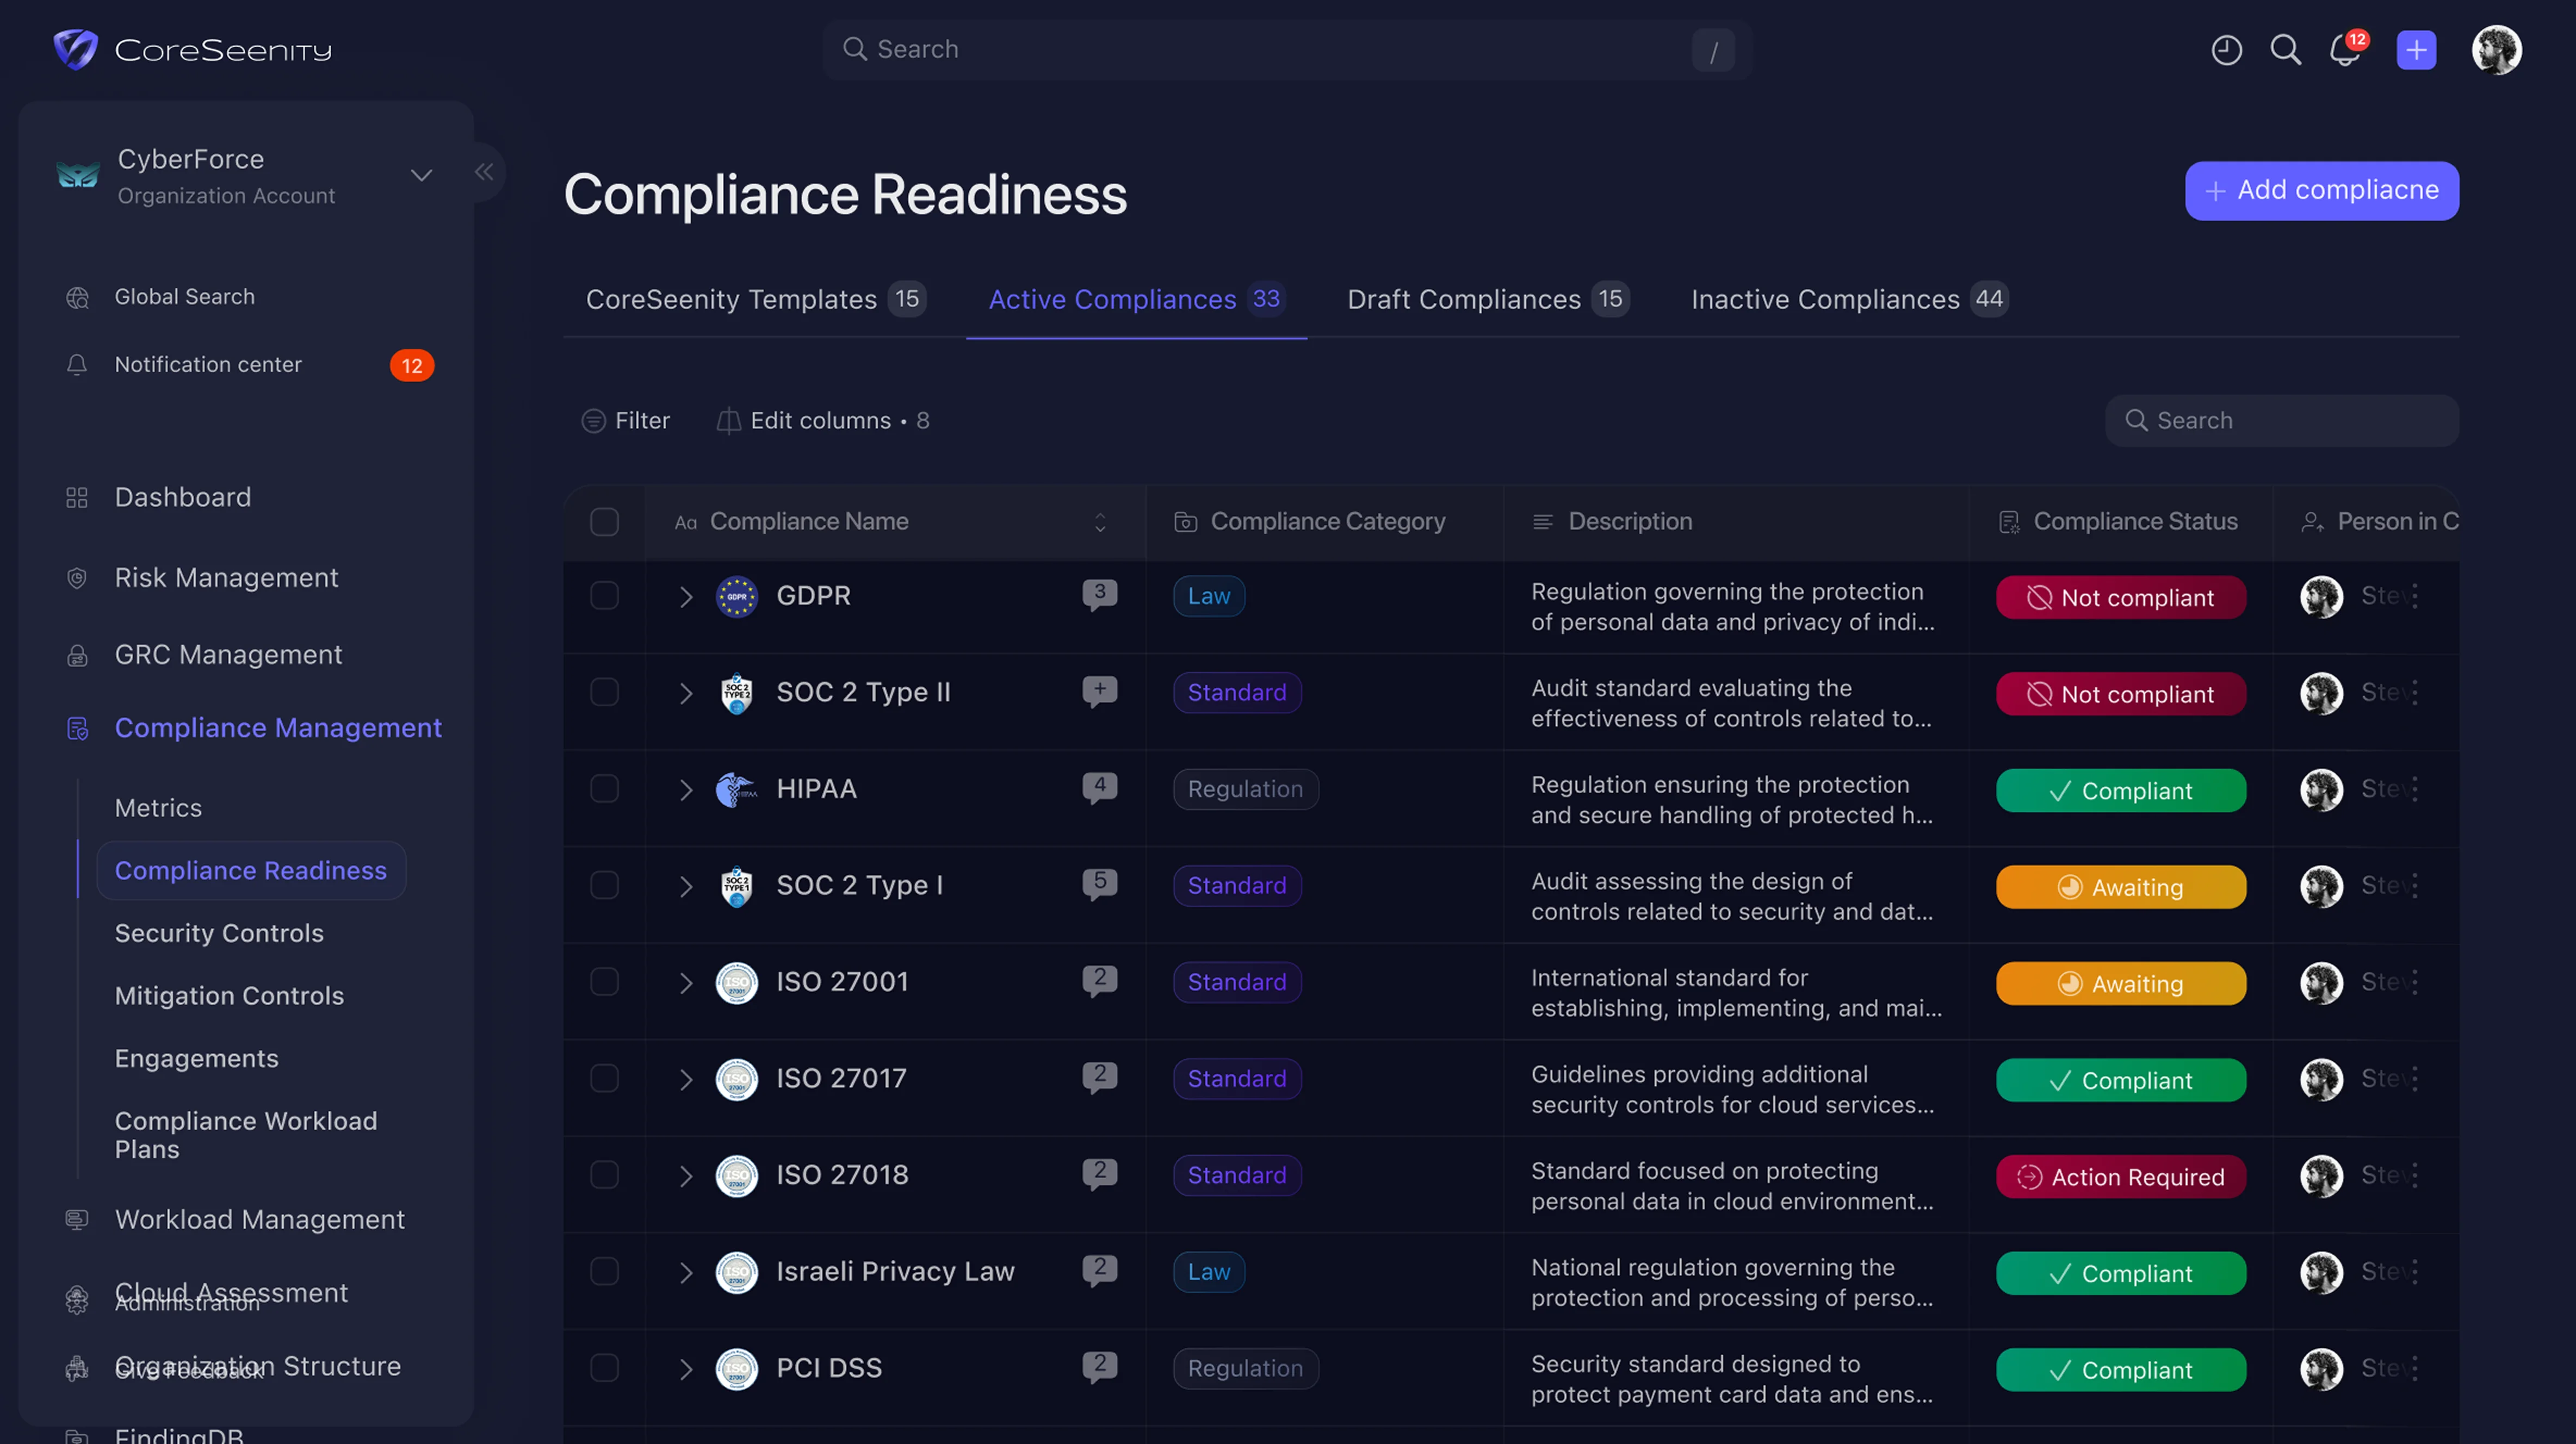This screenshot has height=1444, width=2576.
Task: Click ISO 27018 Action Required status badge
Action: (x=2120, y=1177)
